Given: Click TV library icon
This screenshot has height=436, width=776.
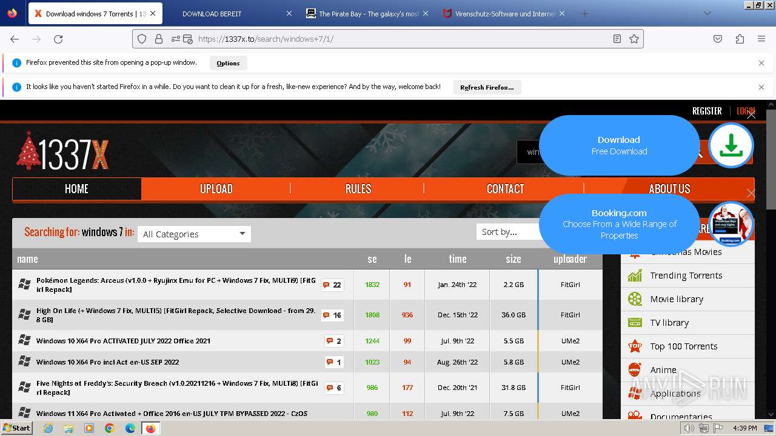Looking at the screenshot, I should 635,323.
